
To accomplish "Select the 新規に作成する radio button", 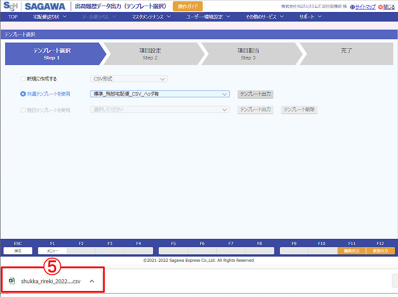I will (23, 79).
